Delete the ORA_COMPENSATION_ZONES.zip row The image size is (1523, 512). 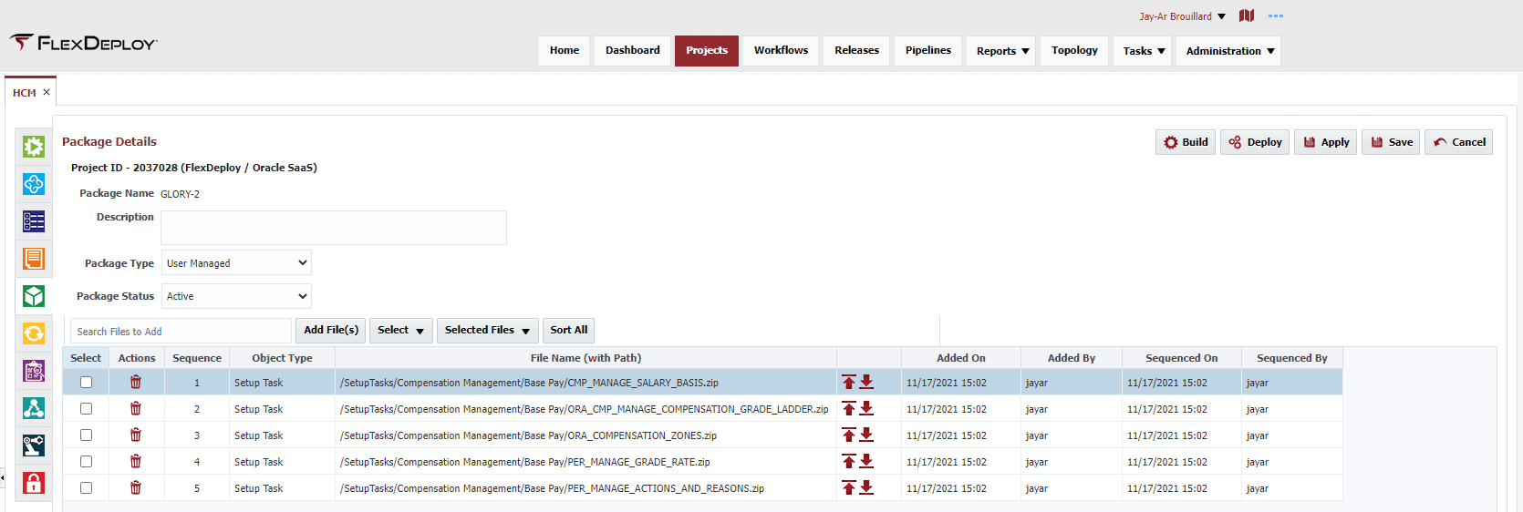click(136, 435)
